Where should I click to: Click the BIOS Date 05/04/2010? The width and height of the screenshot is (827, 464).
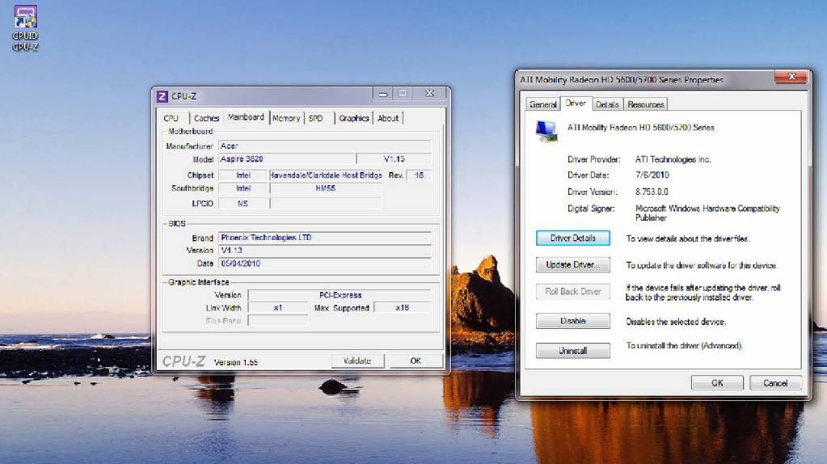(325, 264)
